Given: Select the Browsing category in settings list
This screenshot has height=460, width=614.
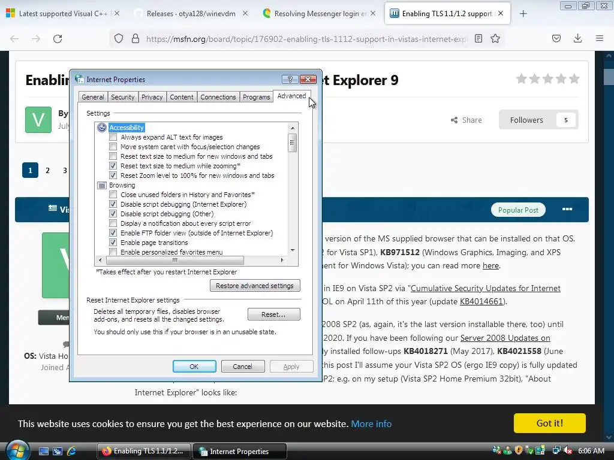Looking at the screenshot, I should click(x=122, y=185).
